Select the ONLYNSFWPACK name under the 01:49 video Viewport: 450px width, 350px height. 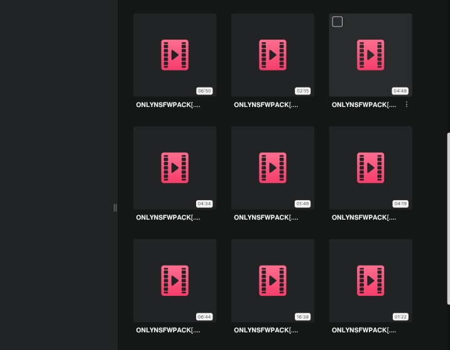[x=266, y=218]
